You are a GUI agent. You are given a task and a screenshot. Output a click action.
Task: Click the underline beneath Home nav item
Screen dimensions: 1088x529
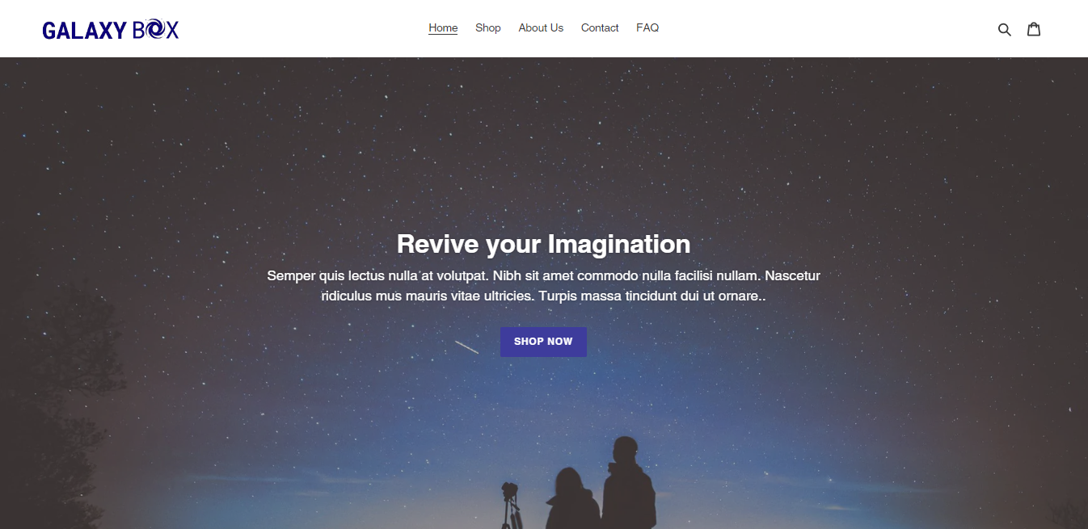[x=443, y=35]
